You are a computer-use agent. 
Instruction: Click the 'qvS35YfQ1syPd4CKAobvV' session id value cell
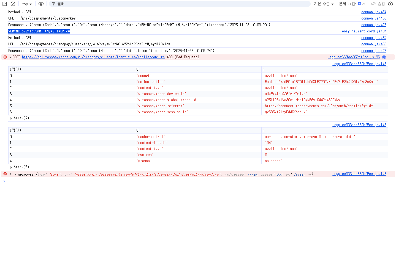pos(325,112)
